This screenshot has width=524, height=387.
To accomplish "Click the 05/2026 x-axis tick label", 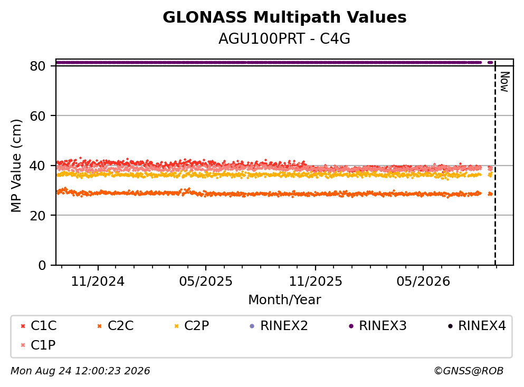I will point(423,282).
